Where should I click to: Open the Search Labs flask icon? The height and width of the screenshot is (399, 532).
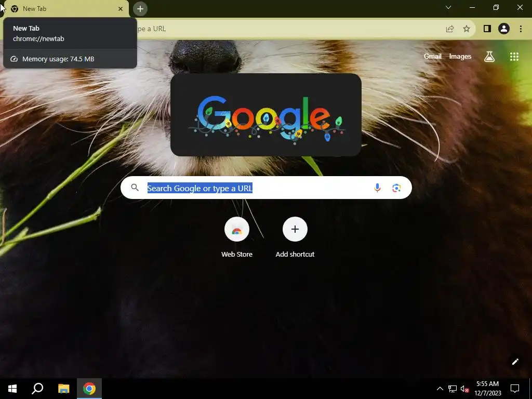tap(489, 57)
